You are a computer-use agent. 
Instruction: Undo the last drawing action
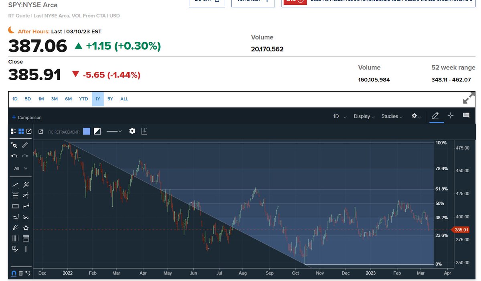(x=14, y=156)
